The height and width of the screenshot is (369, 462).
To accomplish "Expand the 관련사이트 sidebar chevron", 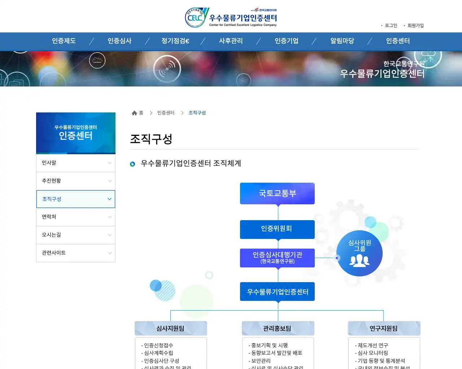I will click(x=110, y=253).
